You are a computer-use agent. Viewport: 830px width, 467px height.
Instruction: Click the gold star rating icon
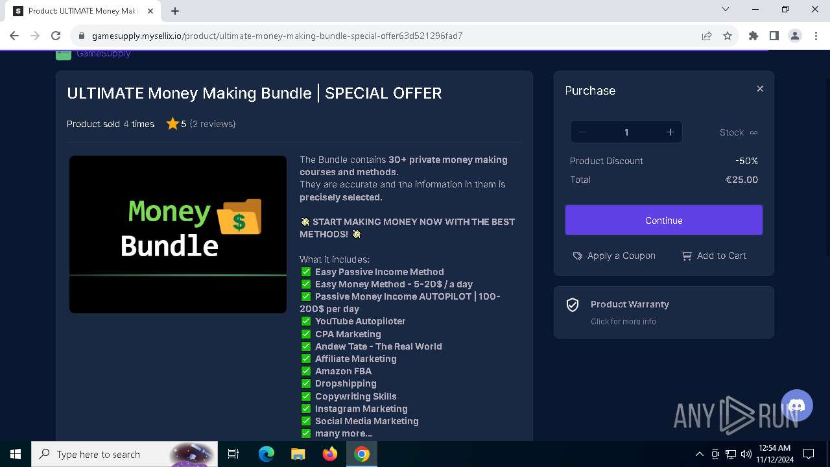[x=172, y=124]
